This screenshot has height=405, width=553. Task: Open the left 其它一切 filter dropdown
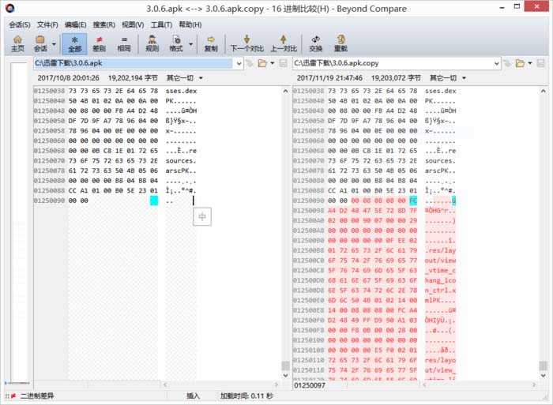(x=184, y=78)
